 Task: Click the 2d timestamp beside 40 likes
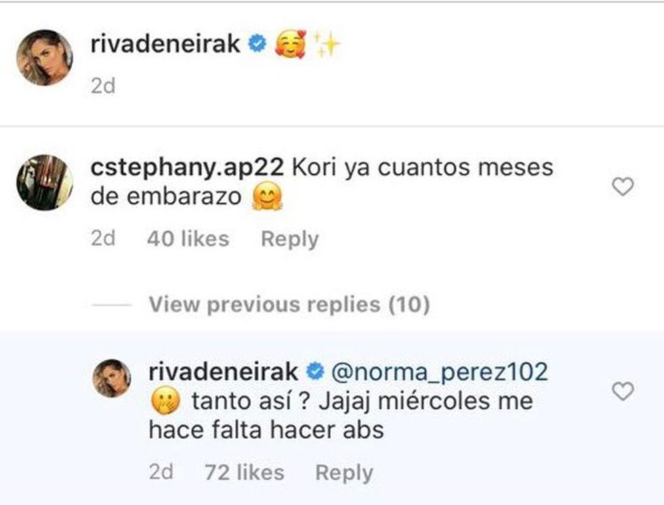103,239
